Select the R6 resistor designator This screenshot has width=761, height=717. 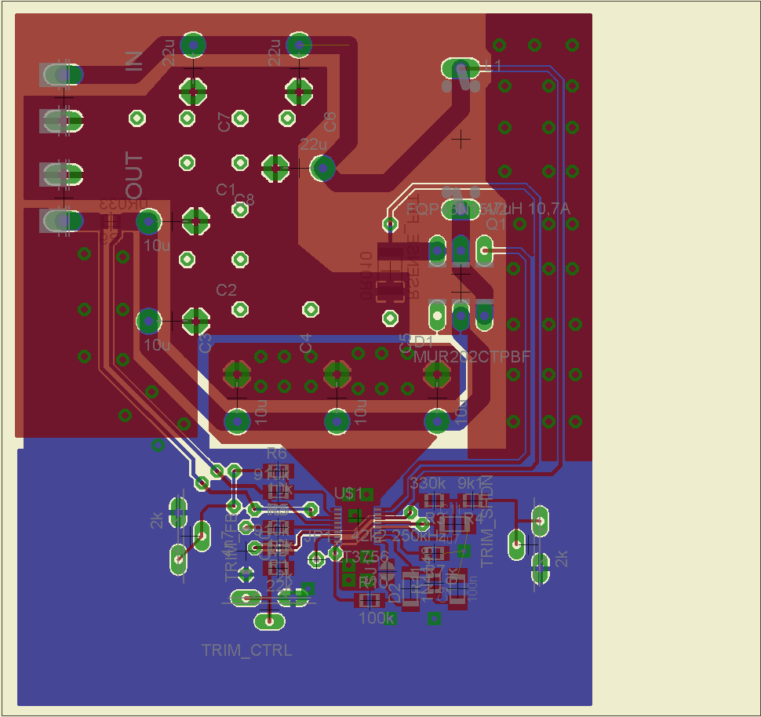pyautogui.click(x=277, y=453)
